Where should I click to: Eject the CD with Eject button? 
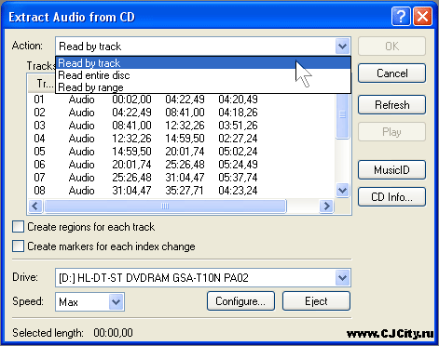tap(316, 301)
